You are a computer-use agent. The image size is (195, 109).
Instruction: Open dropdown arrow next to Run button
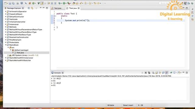[66, 3]
